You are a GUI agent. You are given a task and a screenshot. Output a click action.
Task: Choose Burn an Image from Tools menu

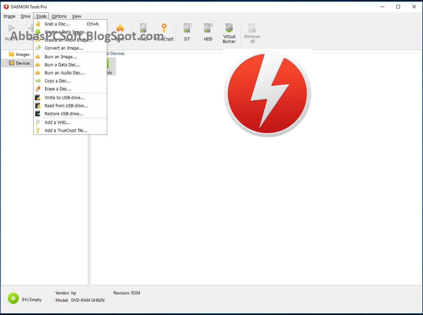[70, 57]
